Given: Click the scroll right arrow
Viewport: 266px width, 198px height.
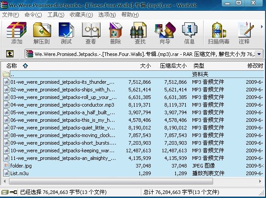Looking at the screenshot, I should coord(260,181).
